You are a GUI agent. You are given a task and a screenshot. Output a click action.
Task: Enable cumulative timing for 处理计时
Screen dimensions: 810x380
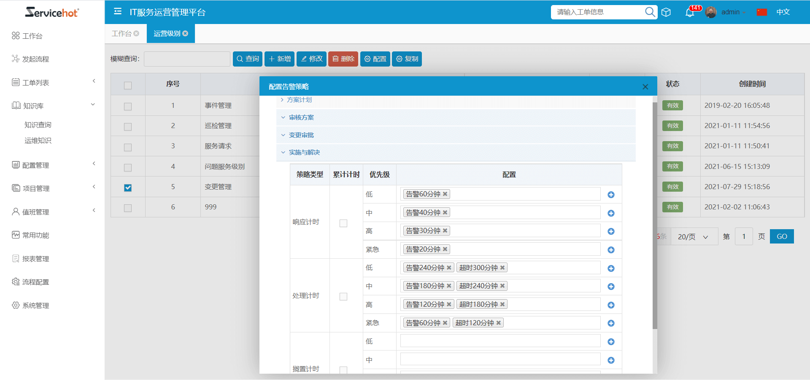(343, 297)
